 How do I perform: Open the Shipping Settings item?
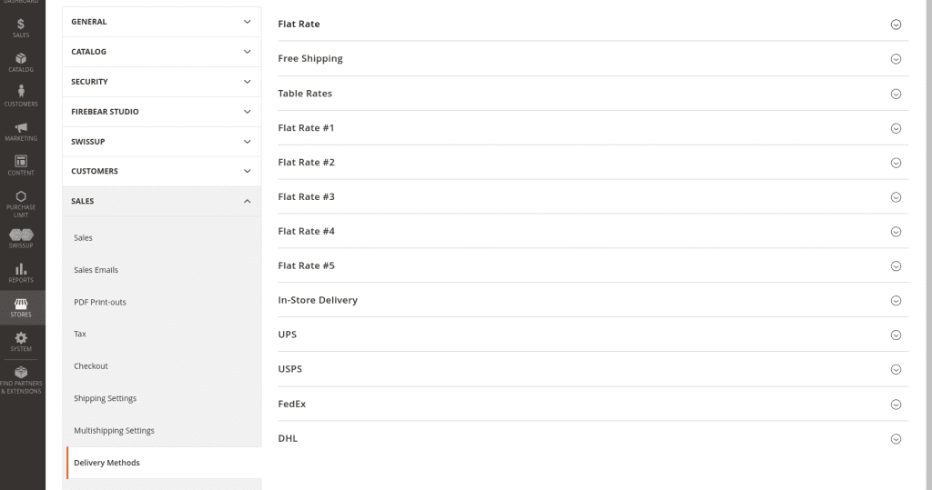click(106, 398)
